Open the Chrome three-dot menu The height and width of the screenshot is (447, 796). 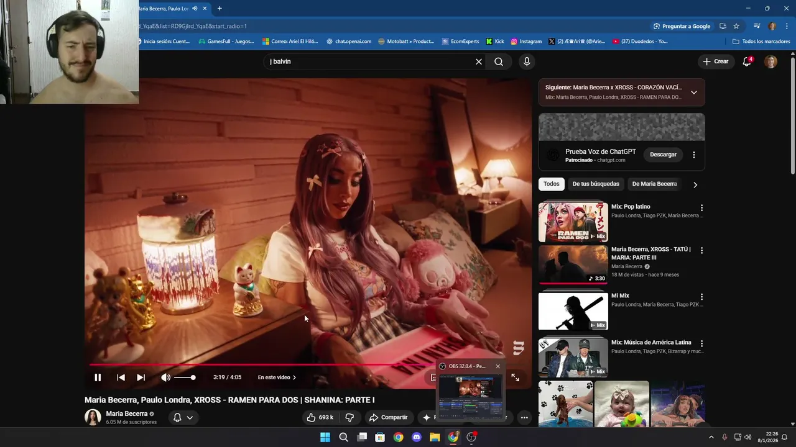pyautogui.click(x=787, y=26)
